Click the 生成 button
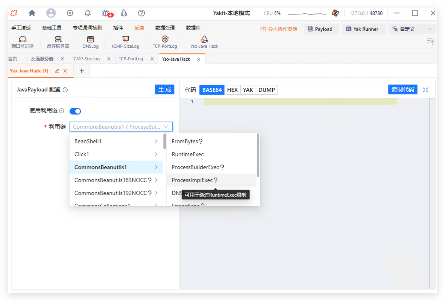 (165, 90)
